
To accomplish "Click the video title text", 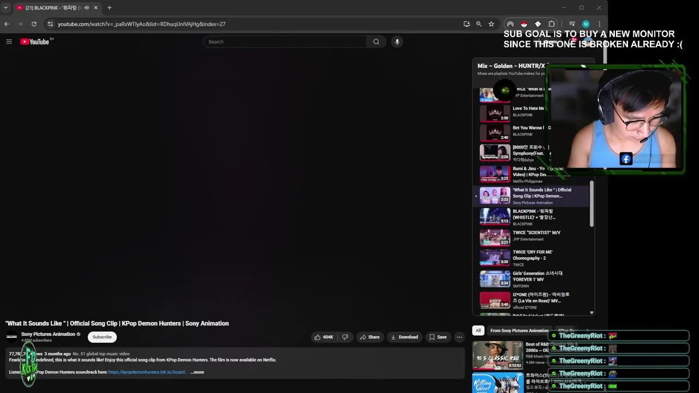I will [x=117, y=324].
